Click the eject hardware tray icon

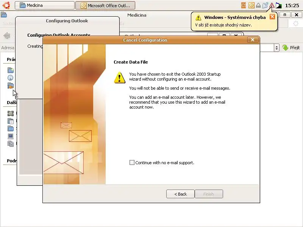pos(258,5)
